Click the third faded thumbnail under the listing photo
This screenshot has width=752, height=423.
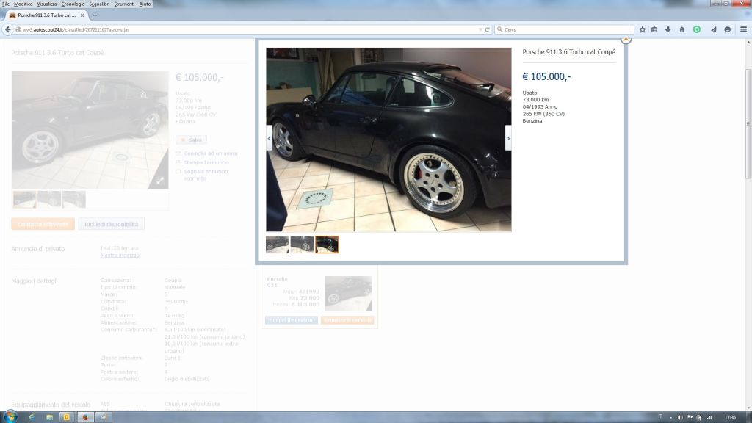[74, 199]
